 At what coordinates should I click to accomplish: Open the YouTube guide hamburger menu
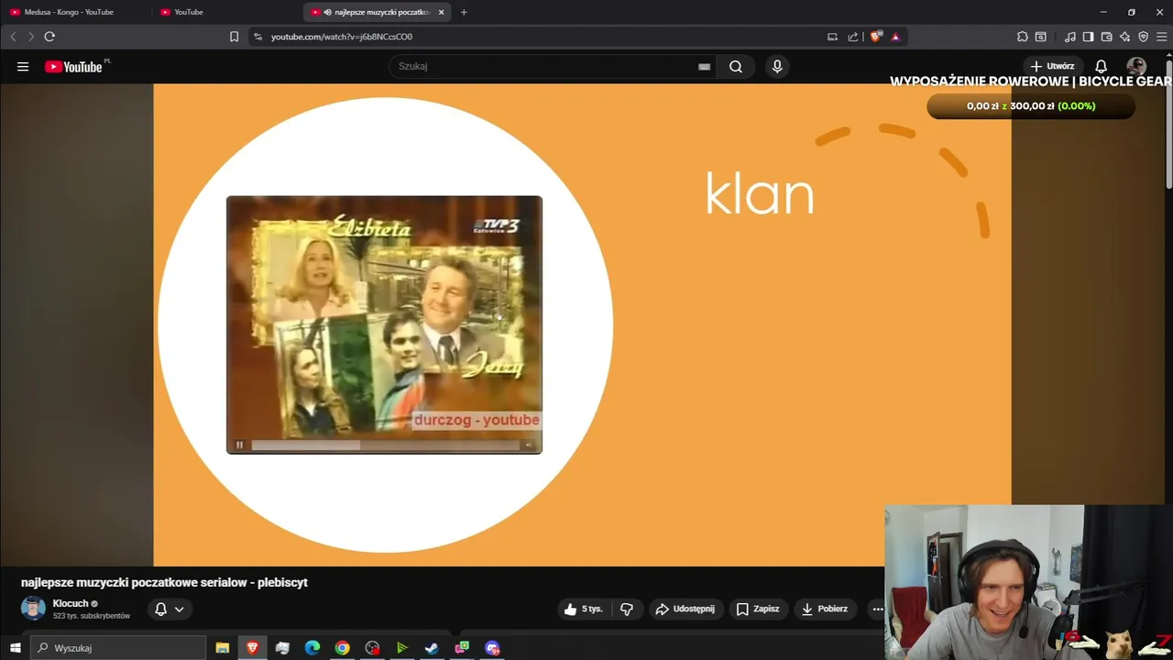click(23, 66)
